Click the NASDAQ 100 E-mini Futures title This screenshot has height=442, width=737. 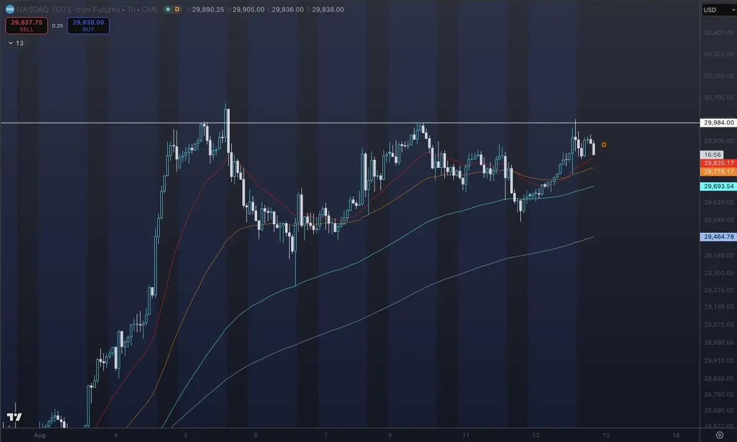click(68, 9)
